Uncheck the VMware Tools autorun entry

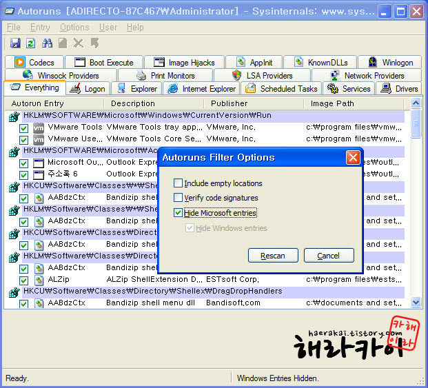pos(23,128)
